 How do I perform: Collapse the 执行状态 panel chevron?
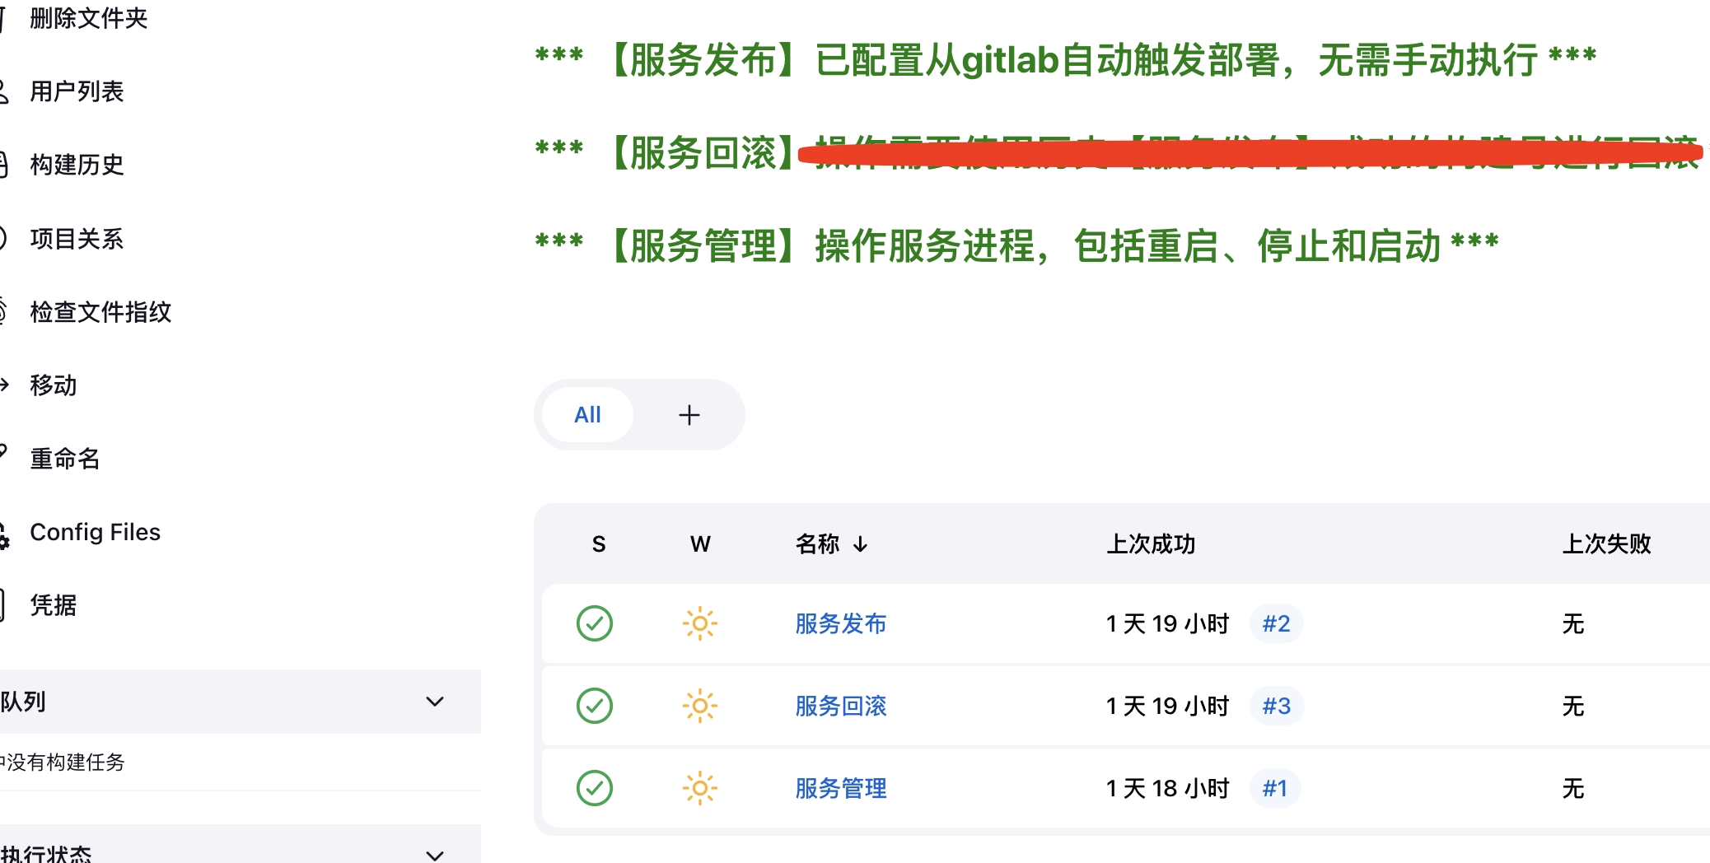(435, 855)
